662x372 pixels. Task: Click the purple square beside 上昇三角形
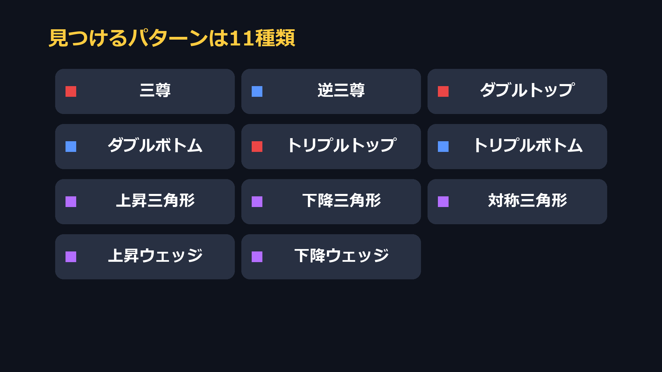[x=71, y=201]
